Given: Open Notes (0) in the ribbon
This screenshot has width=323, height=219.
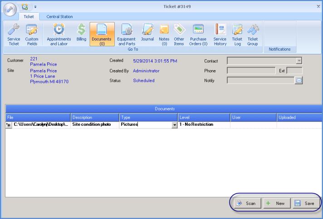Looking at the screenshot, I should click(x=164, y=34).
